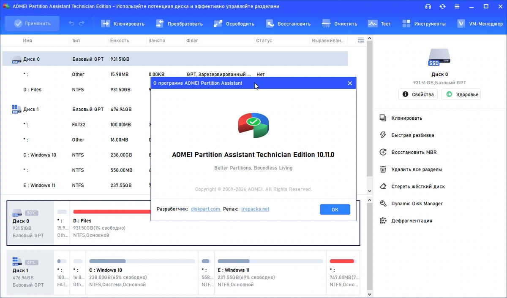Select E : Windows 11 block in disk map

270,272
